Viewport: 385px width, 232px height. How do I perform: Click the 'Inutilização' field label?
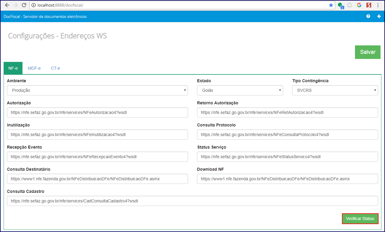pyautogui.click(x=18, y=125)
